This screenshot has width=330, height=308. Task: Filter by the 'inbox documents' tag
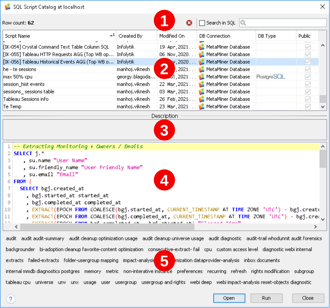[x=262, y=260]
